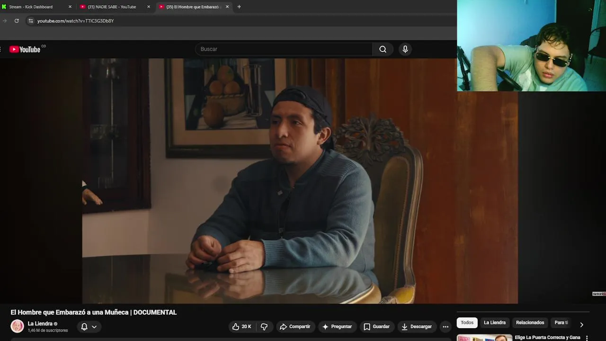Open a new browser tab
This screenshot has height=341, width=606.
(x=239, y=7)
